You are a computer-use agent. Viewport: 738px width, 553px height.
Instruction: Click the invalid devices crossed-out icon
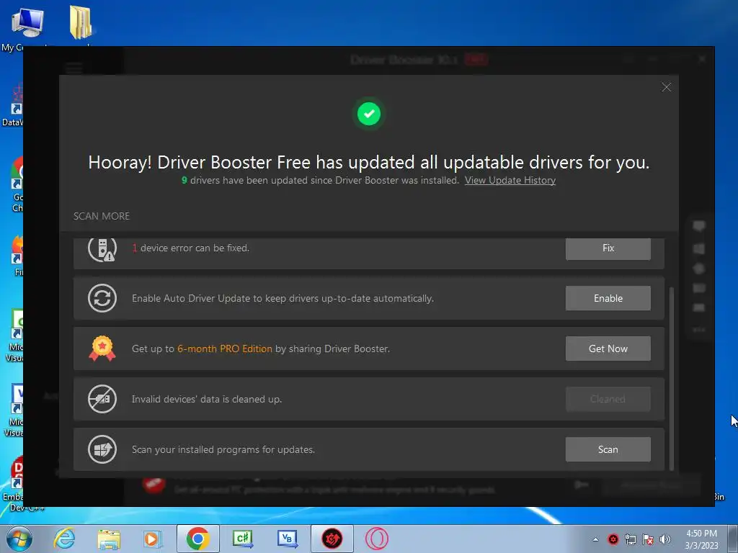[102, 399]
